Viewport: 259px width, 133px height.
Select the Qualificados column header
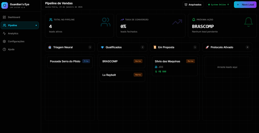[122, 47]
